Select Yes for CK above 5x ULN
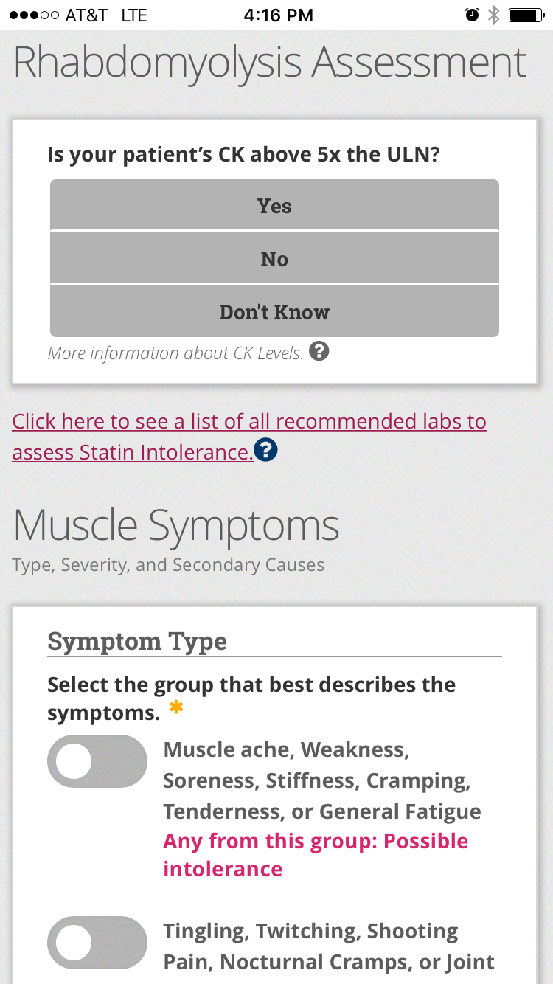 [274, 206]
